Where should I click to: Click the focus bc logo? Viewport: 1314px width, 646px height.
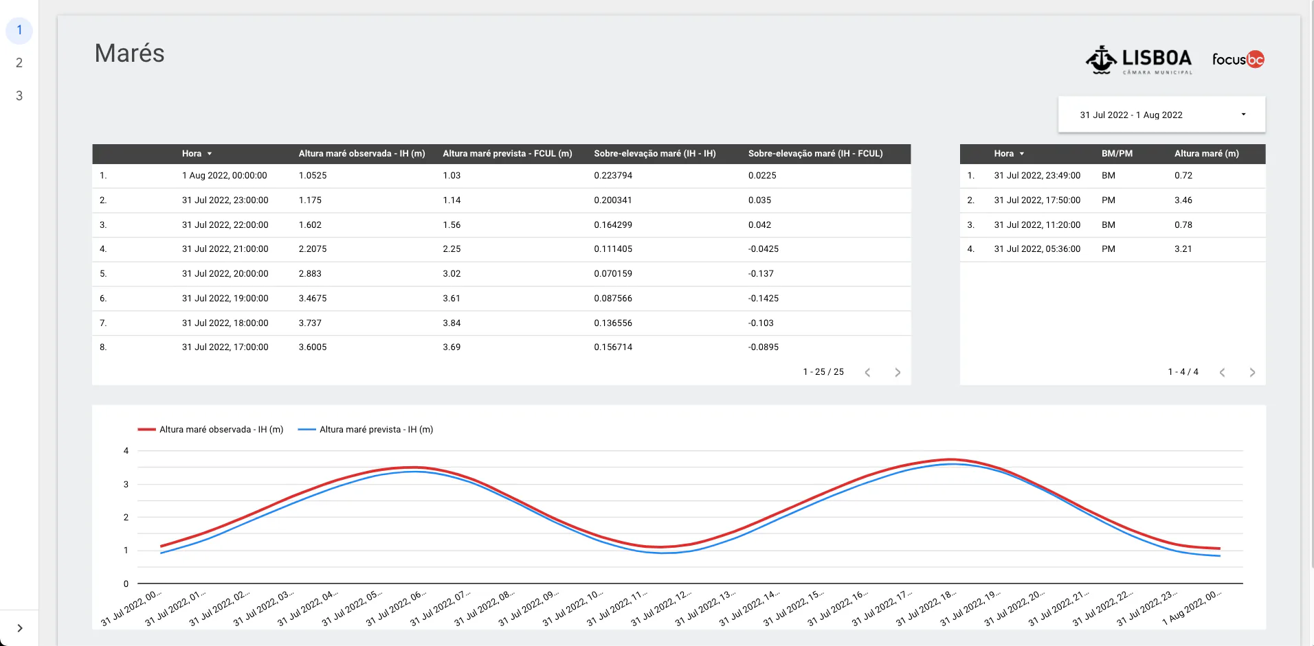(x=1237, y=60)
